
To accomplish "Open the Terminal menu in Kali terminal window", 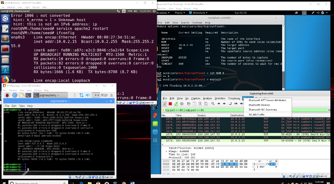I will click(x=197, y=22).
